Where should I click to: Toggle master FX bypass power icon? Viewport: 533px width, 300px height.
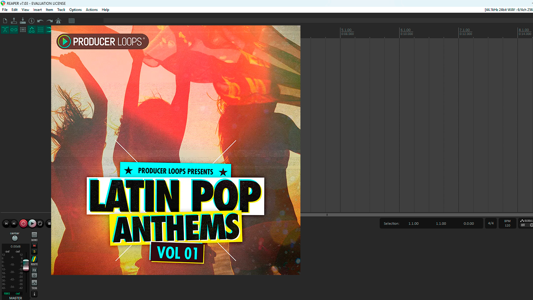[34, 275]
